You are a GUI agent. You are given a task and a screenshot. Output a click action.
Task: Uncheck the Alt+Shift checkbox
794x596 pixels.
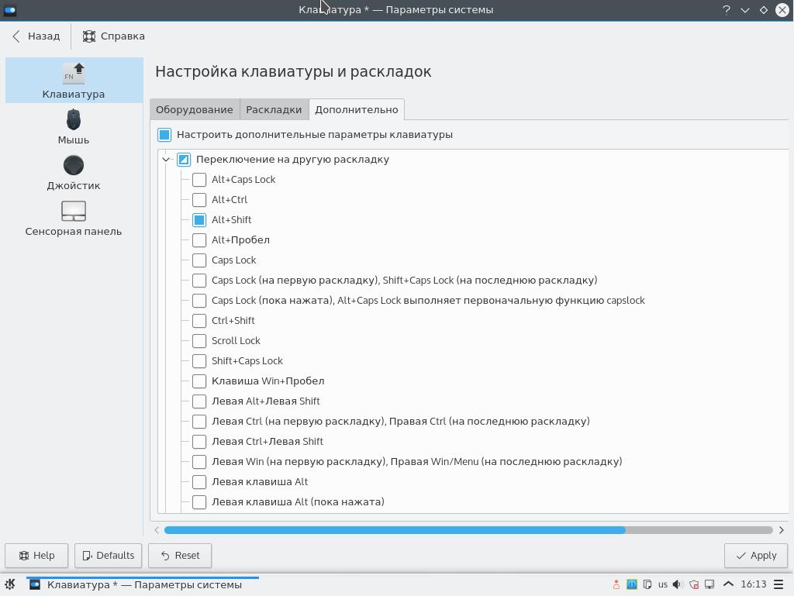pos(199,220)
